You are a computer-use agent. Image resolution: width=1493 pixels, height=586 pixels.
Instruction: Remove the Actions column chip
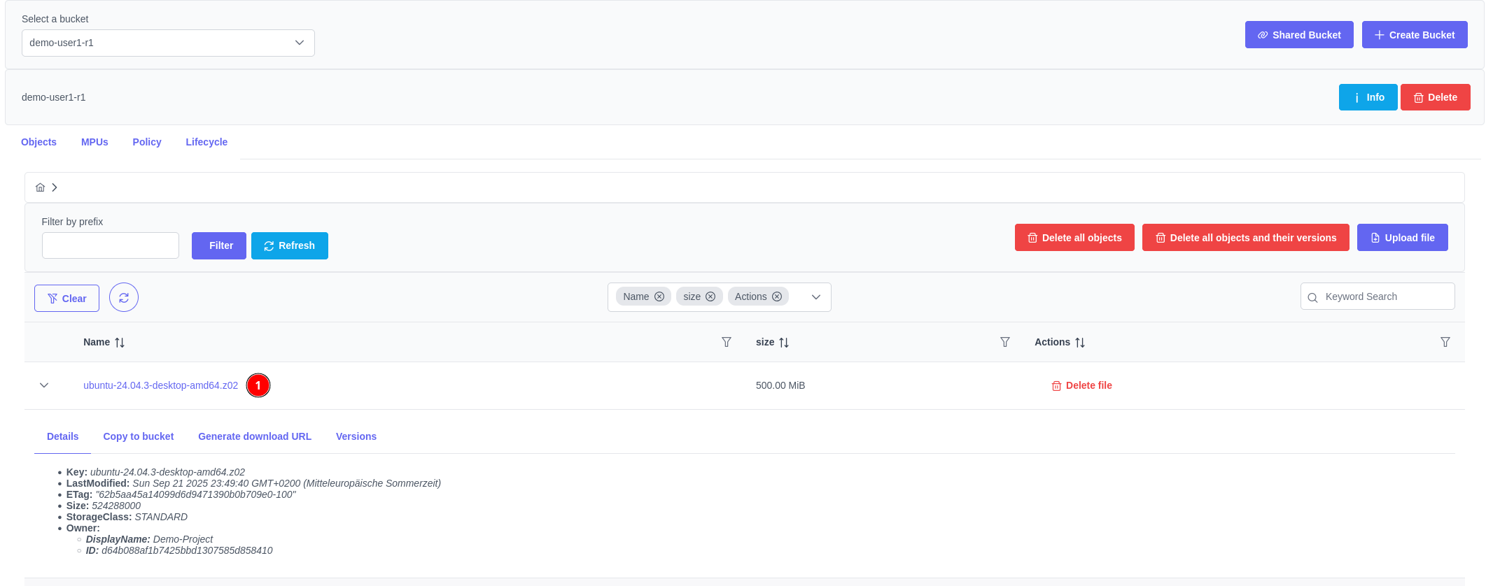[x=777, y=296]
